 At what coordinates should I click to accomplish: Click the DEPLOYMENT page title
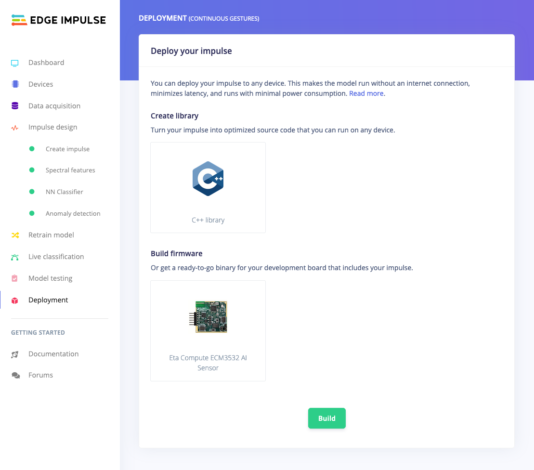pyautogui.click(x=162, y=18)
